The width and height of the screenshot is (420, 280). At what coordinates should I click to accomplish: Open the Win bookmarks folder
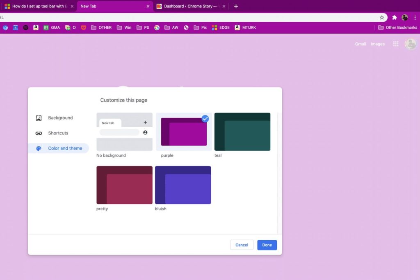point(124,27)
